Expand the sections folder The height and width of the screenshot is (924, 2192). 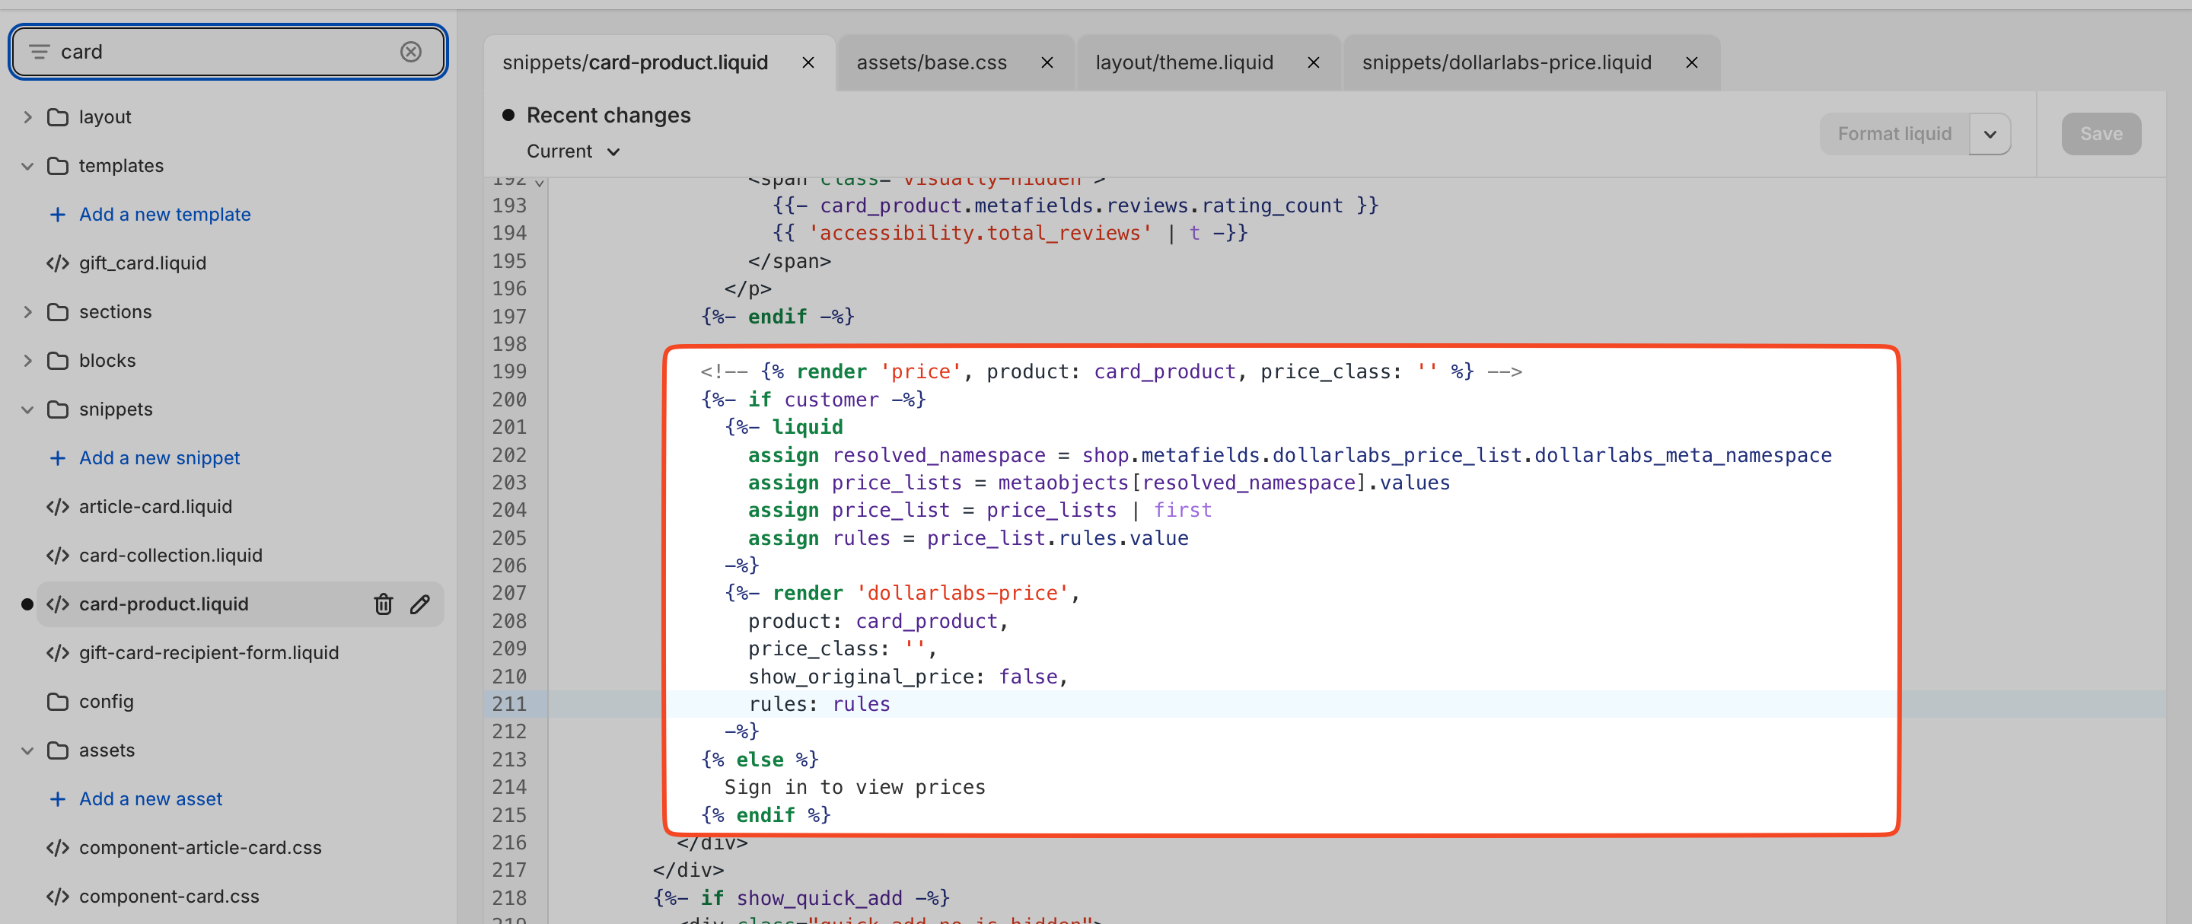(x=27, y=312)
